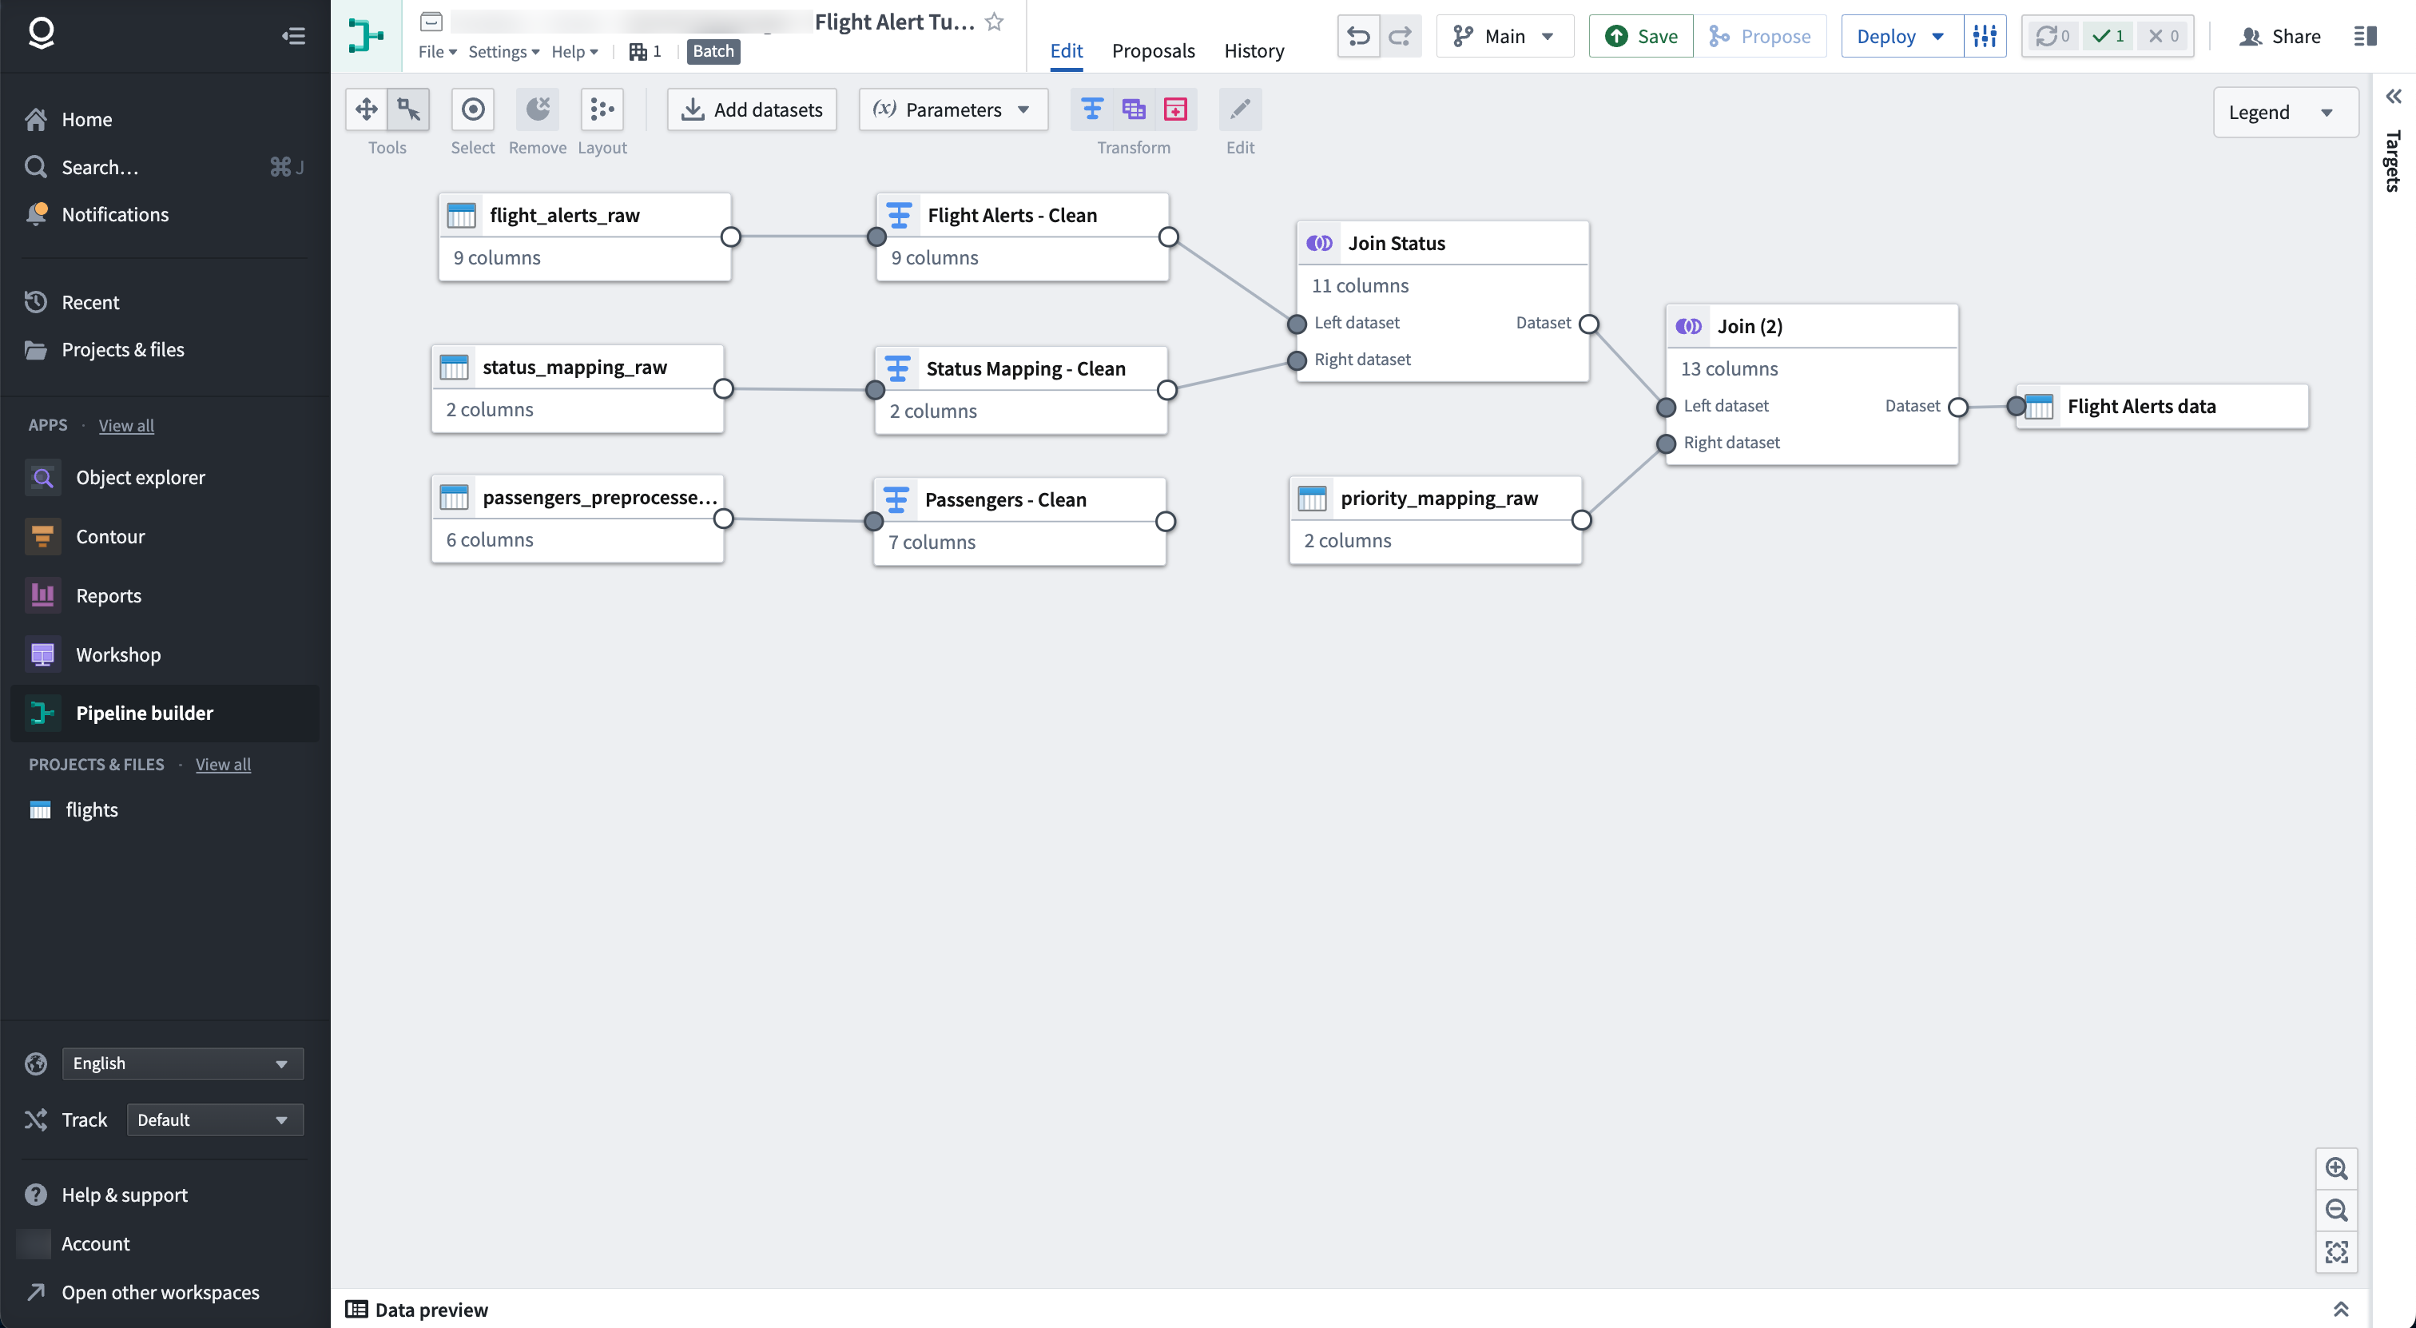The image size is (2416, 1328).
Task: Click the undo arrow icon
Action: point(1358,36)
